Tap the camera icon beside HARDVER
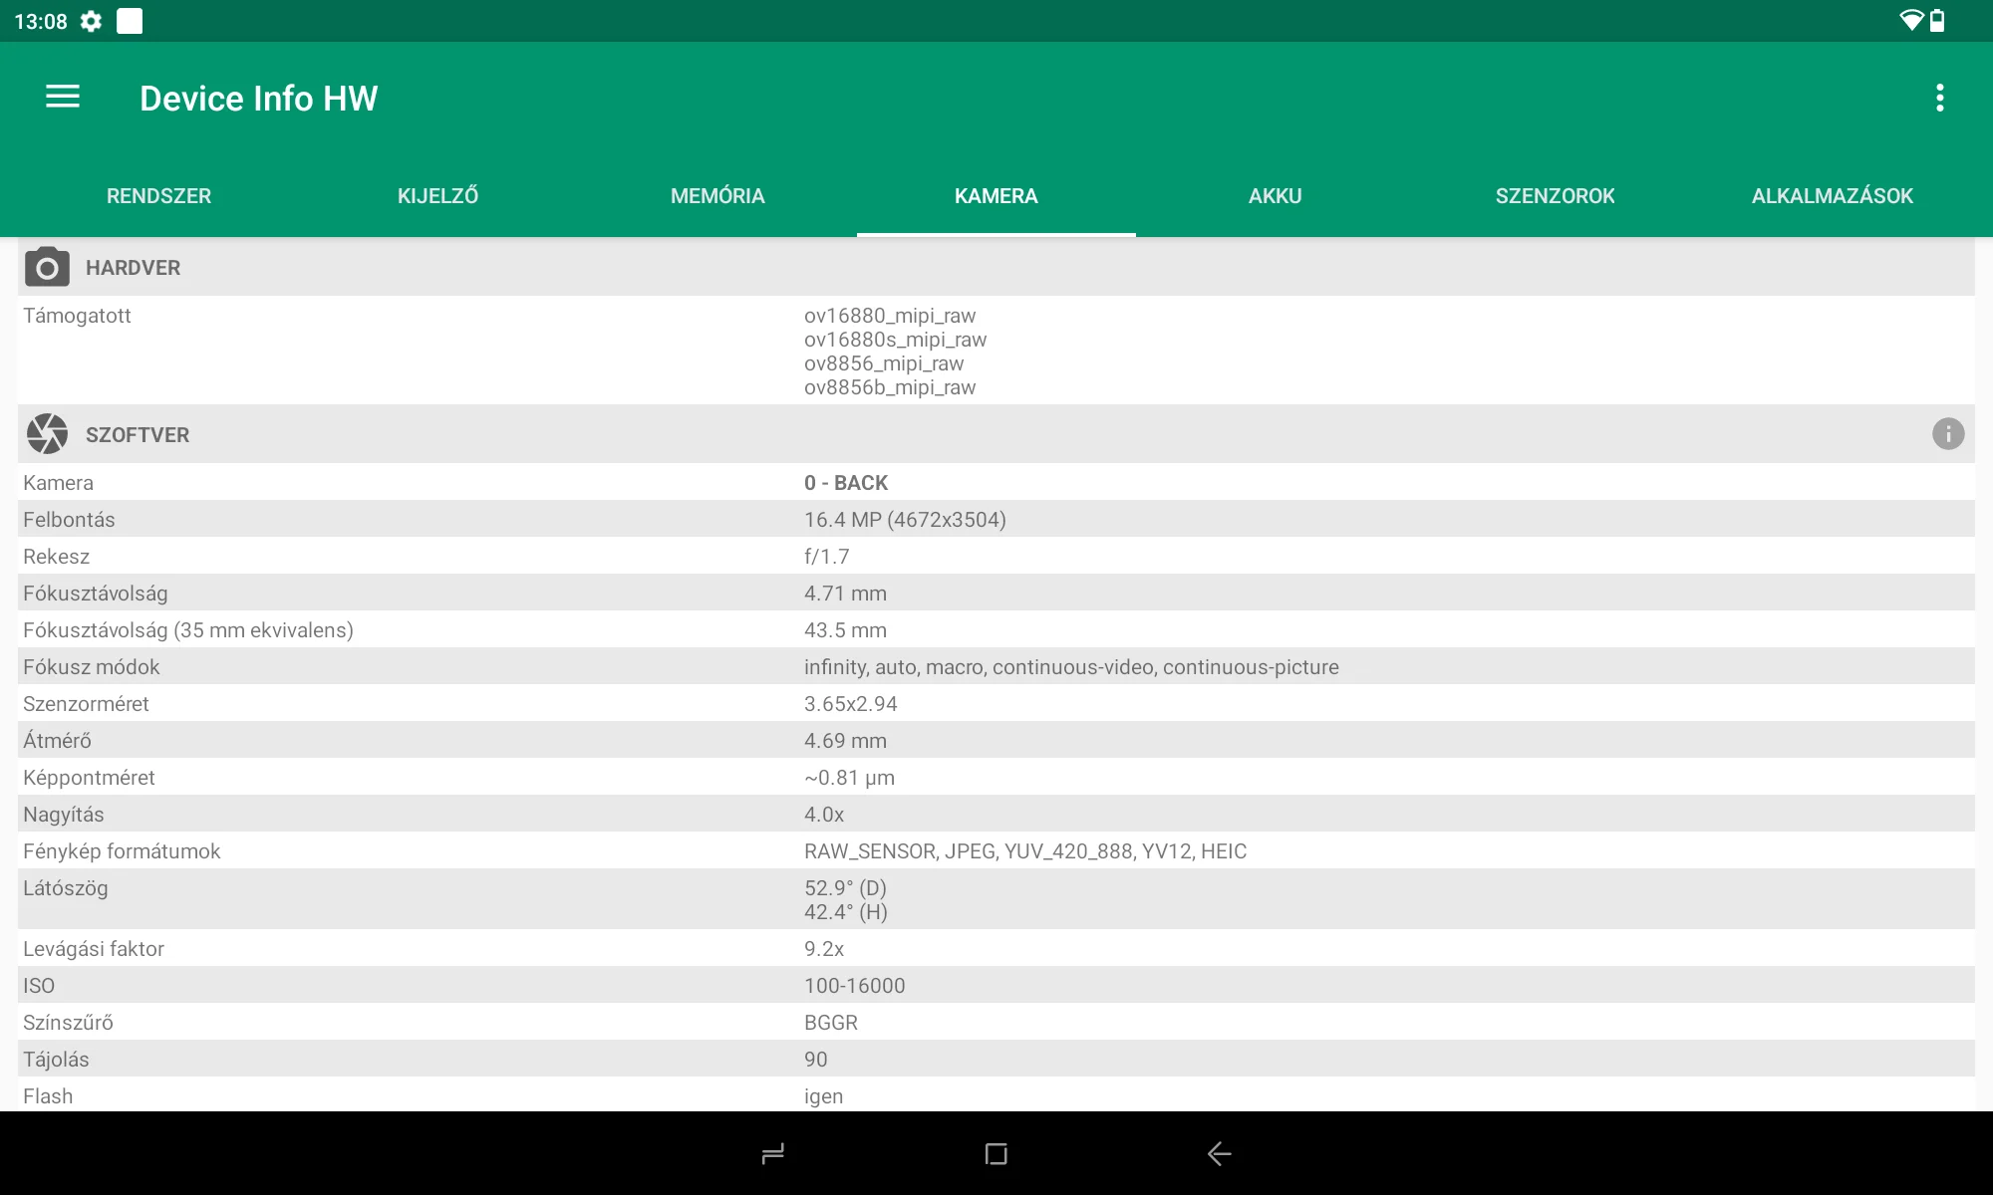 click(47, 267)
